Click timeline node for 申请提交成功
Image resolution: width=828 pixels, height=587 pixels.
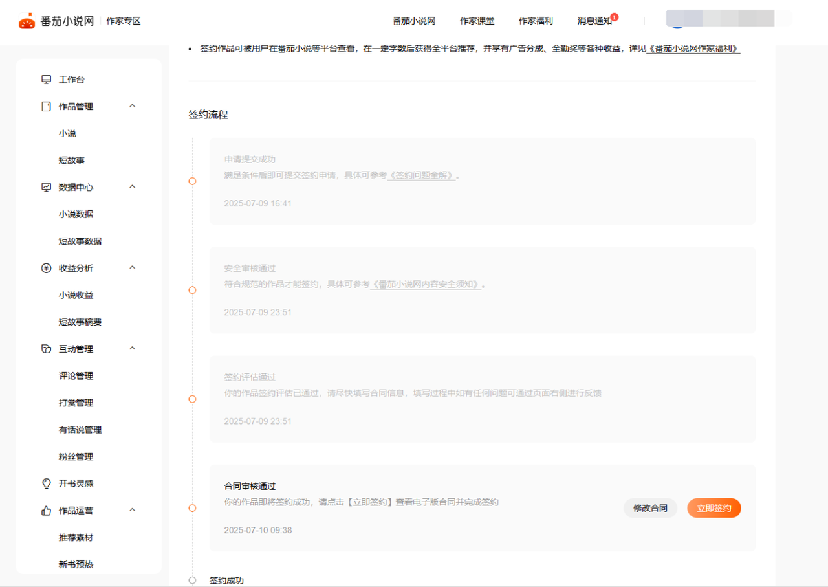tap(192, 181)
